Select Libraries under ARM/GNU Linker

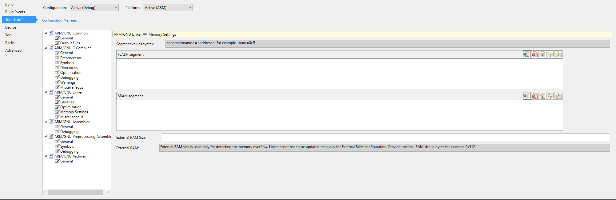67,102
